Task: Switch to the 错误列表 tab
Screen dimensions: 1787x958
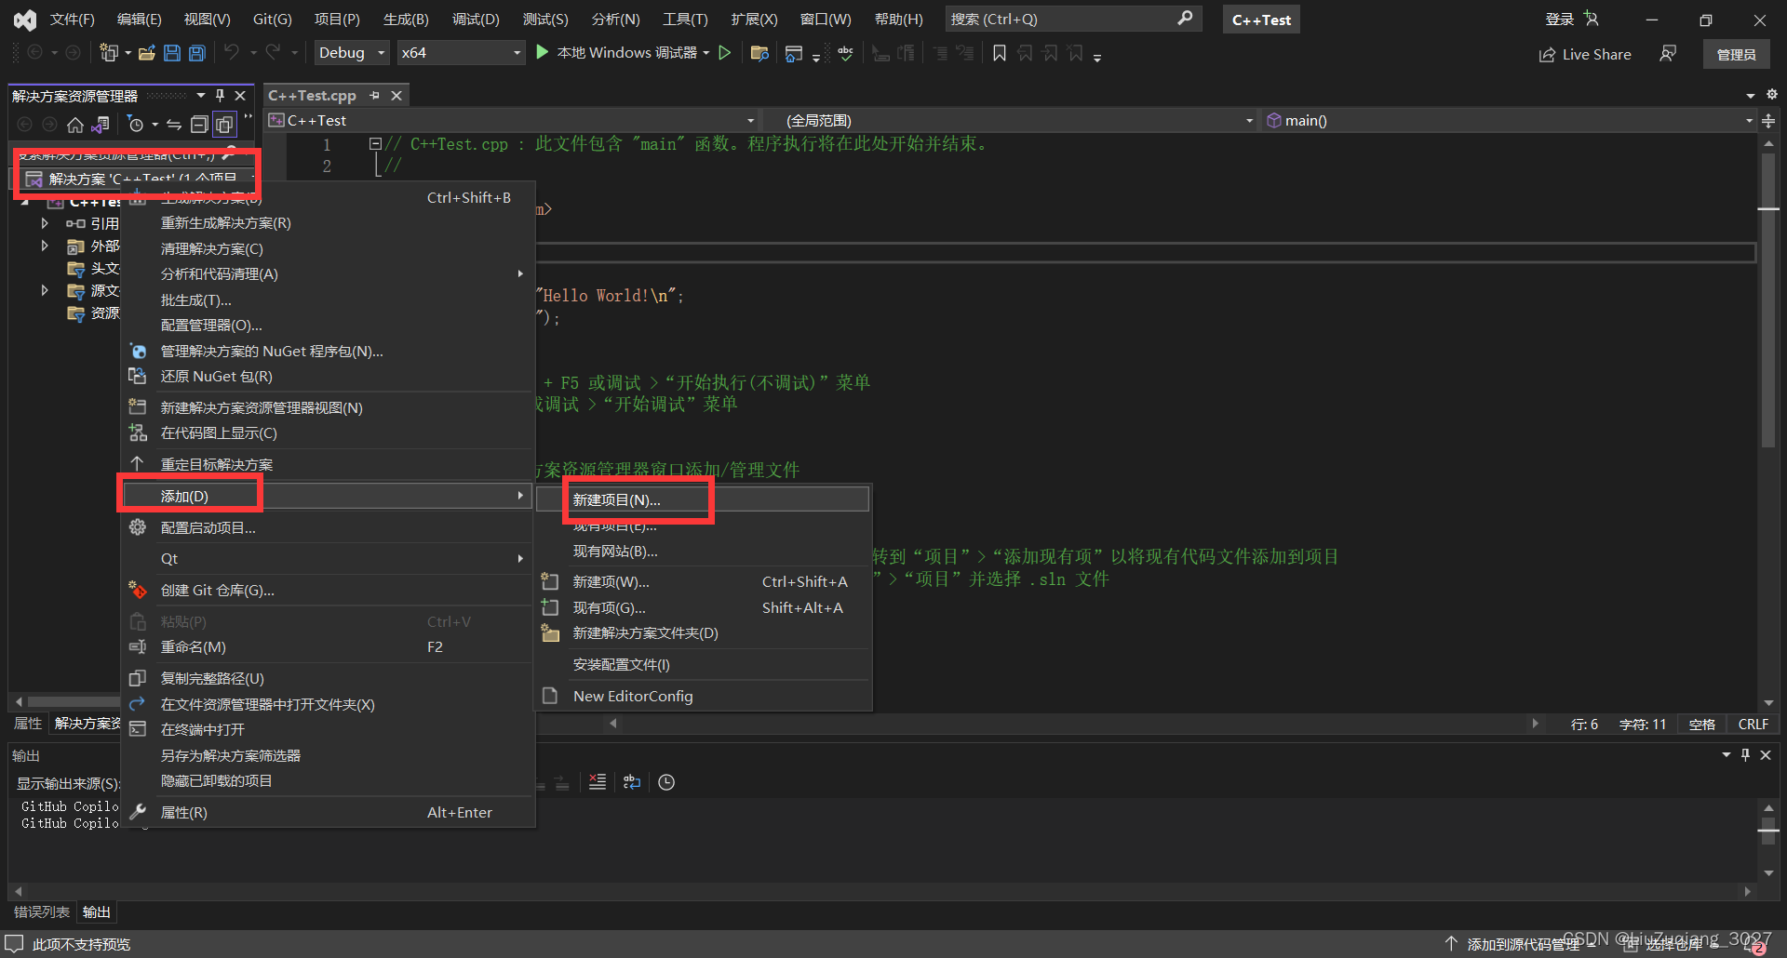Action: [42, 911]
